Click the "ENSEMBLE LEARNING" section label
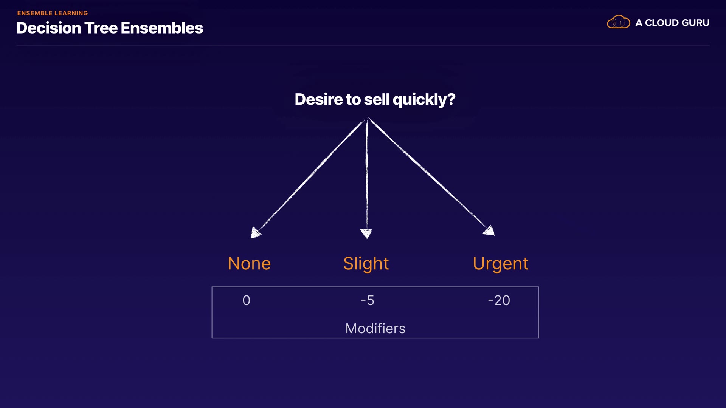The image size is (726, 408). tap(53, 13)
